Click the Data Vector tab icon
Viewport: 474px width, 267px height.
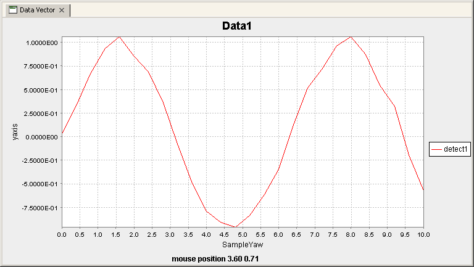[12, 10]
